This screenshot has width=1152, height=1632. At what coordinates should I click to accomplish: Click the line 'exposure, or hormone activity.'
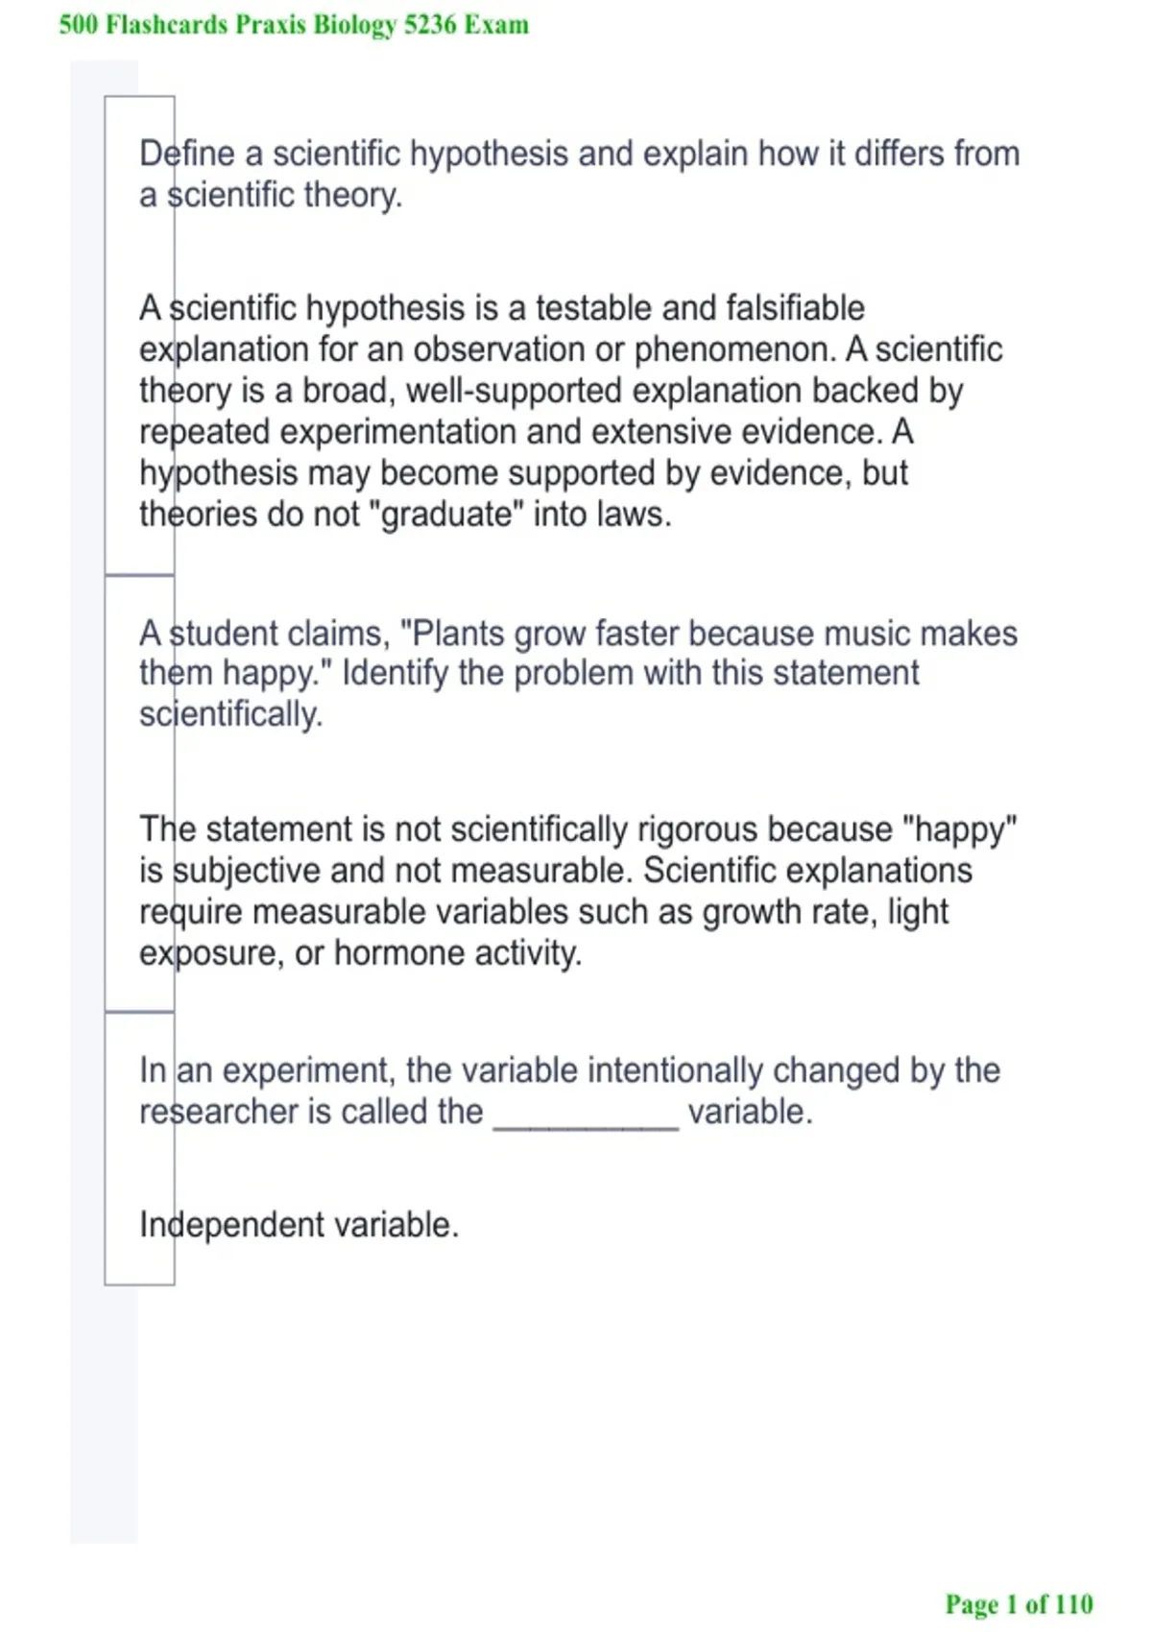point(360,953)
